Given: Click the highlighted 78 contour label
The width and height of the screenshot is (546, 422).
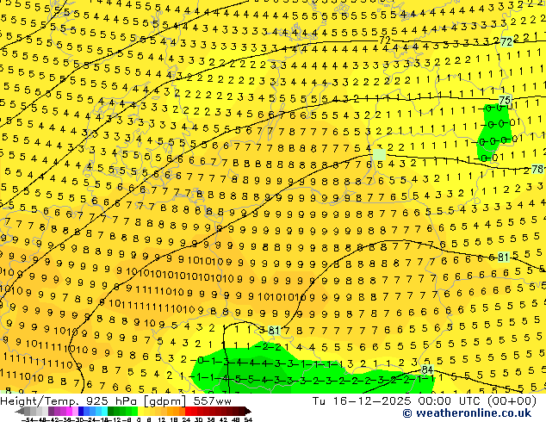Looking at the screenshot, I should click(x=537, y=169).
